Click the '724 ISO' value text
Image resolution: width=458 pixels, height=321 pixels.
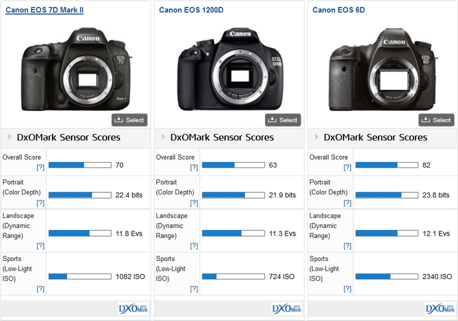282,276
